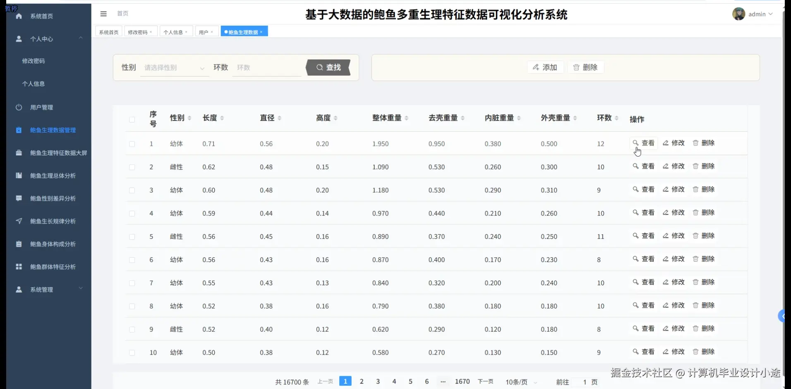This screenshot has width=791, height=389.
Task: Check the checkbox for row 6
Action: 132,260
